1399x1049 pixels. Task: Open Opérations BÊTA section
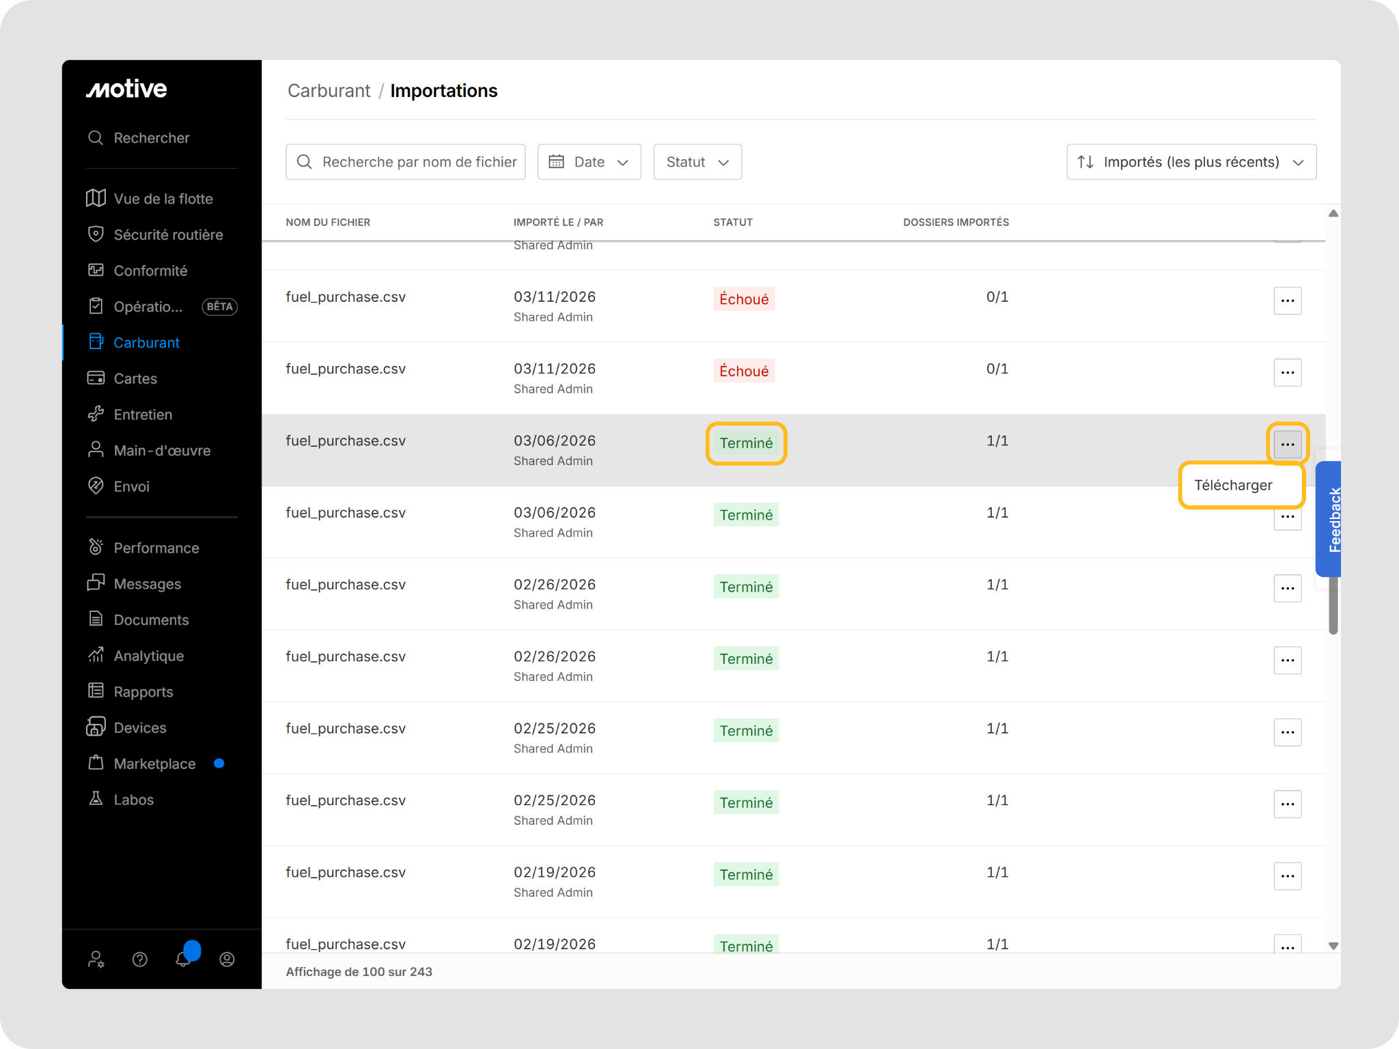[x=162, y=307]
